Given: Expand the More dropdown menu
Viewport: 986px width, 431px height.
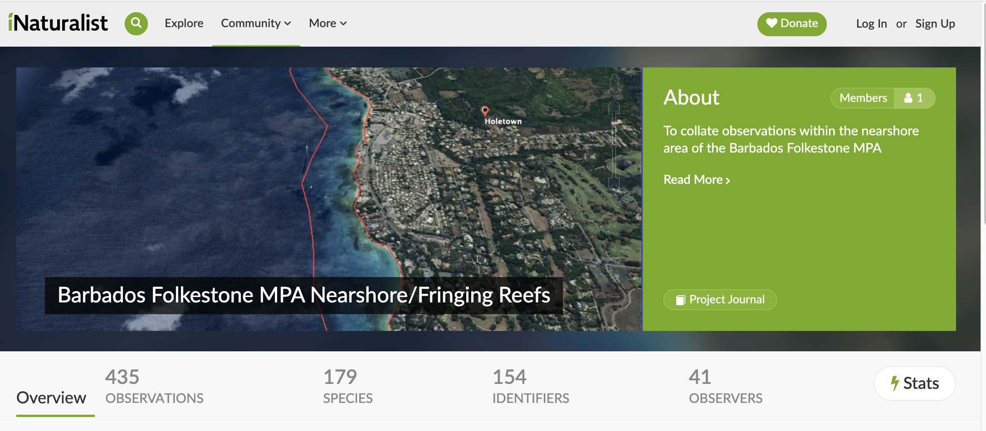Looking at the screenshot, I should click(x=327, y=24).
